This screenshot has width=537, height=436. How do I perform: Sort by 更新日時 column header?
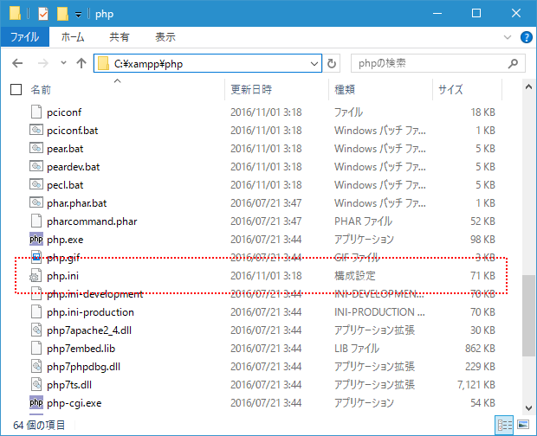click(251, 90)
